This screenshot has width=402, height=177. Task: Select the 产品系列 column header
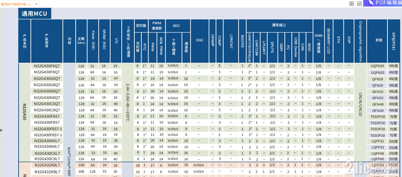tap(25, 41)
